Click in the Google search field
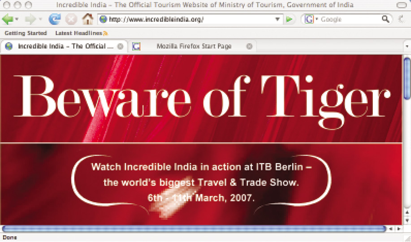Image resolution: width=411 pixels, height=242 pixels. tap(350, 20)
